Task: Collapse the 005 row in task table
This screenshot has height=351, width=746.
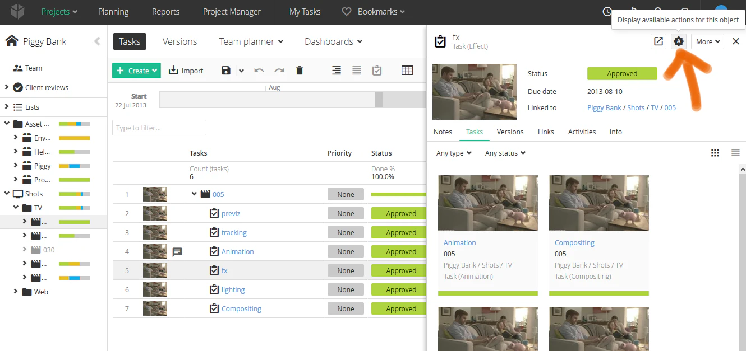Action: pos(194,194)
